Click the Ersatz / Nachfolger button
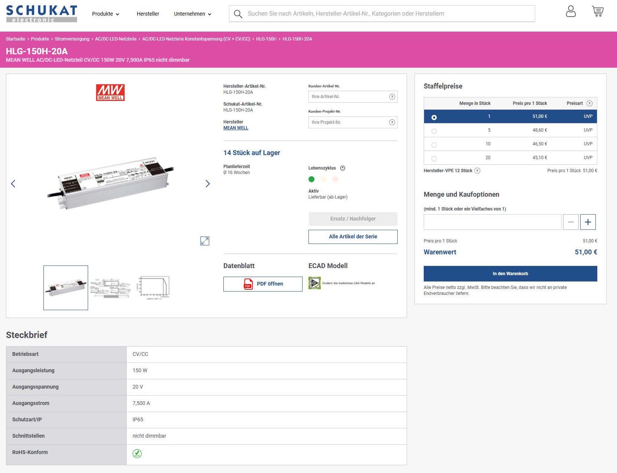Image resolution: width=617 pixels, height=473 pixels. click(353, 219)
